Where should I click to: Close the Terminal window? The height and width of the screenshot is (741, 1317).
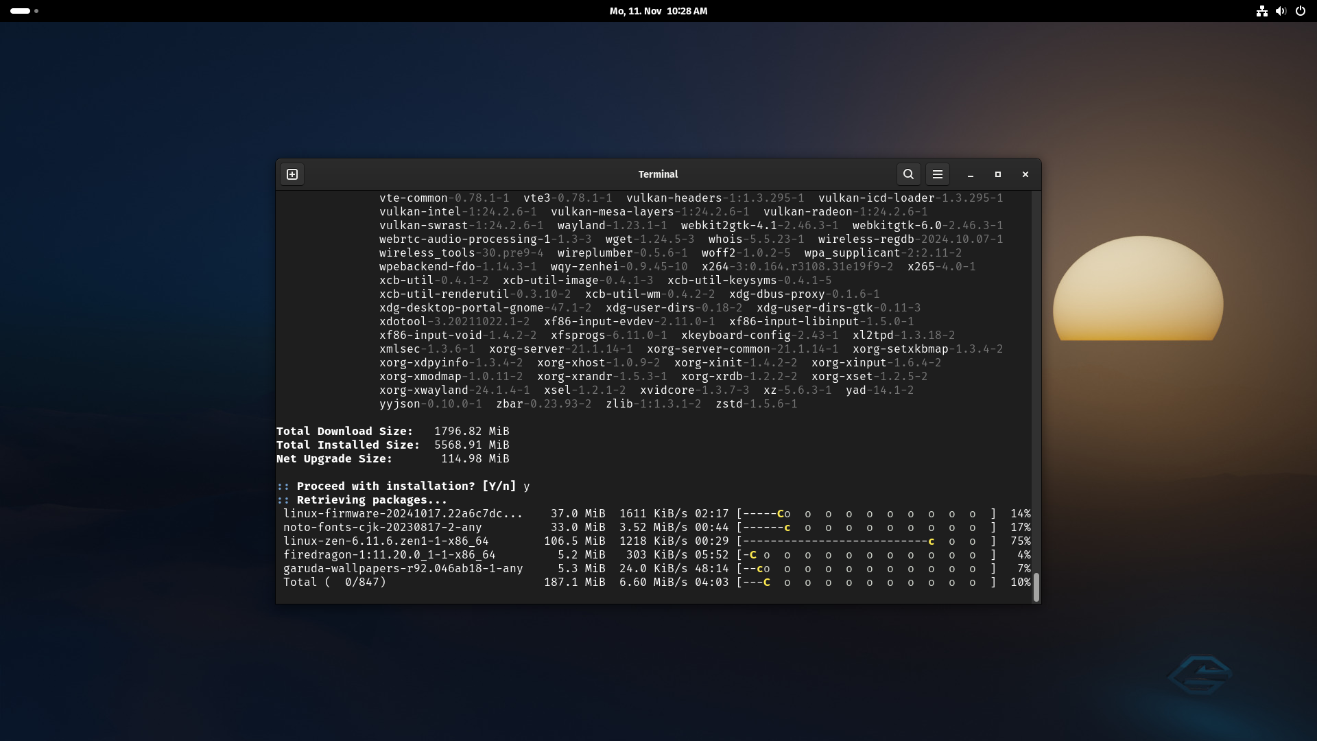1025,174
